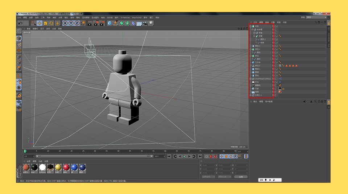Viewport: 348px width, 194px height.
Task: Toggle checkmark on the cube object row
Action: pyautogui.click(x=277, y=62)
